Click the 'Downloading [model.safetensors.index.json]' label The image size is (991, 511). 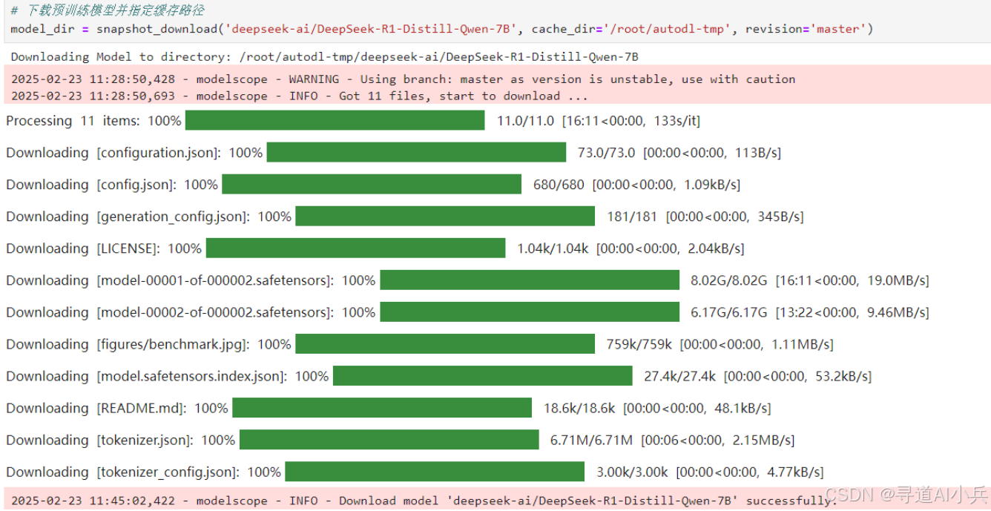168,376
